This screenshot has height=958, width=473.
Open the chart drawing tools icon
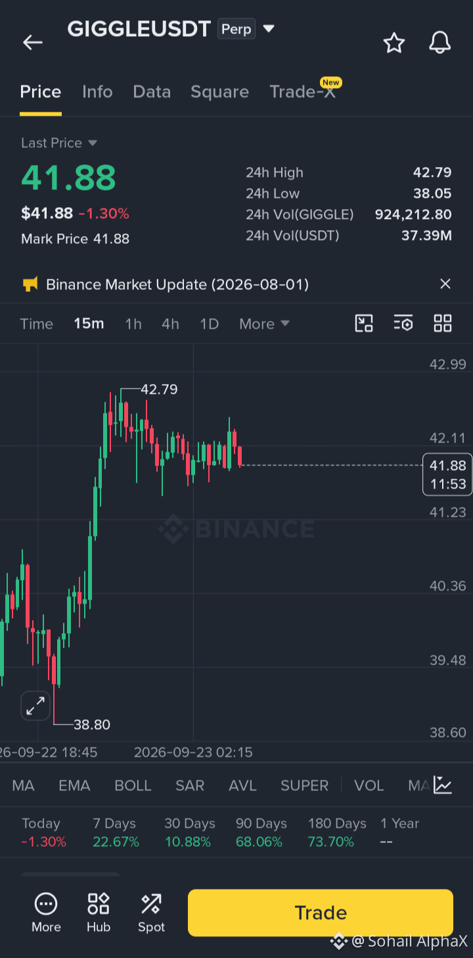pos(364,323)
